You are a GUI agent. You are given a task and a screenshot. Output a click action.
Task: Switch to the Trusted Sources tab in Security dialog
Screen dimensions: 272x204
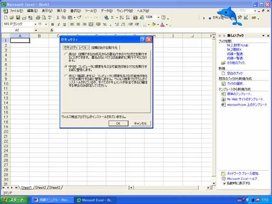(105, 47)
